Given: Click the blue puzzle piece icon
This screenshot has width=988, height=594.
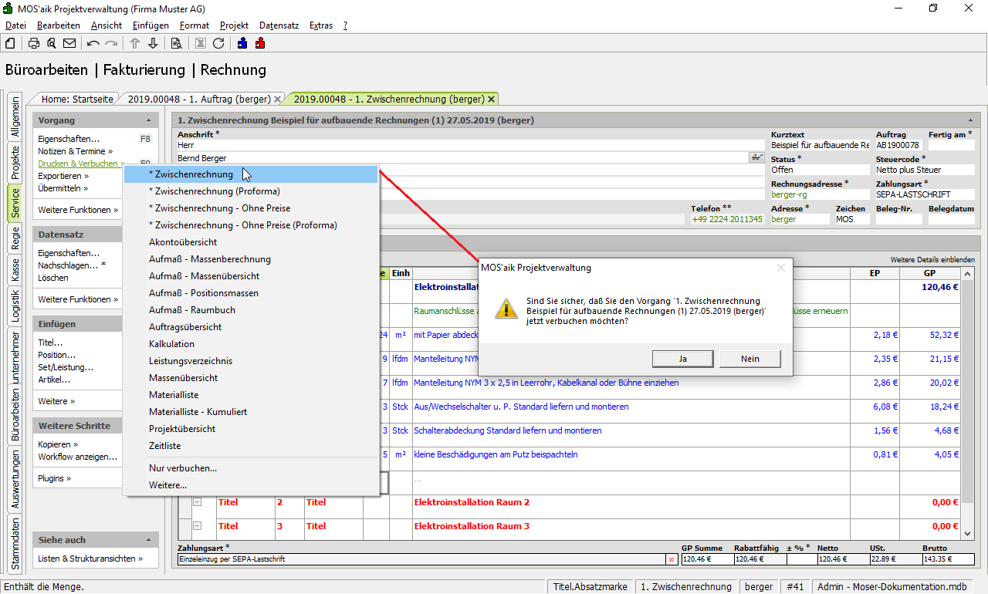Looking at the screenshot, I should pos(242,43).
